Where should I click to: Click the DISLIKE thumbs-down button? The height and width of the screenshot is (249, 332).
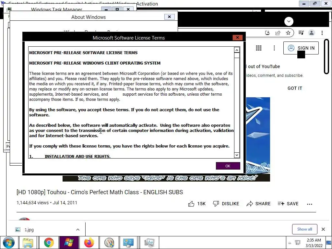point(226,204)
